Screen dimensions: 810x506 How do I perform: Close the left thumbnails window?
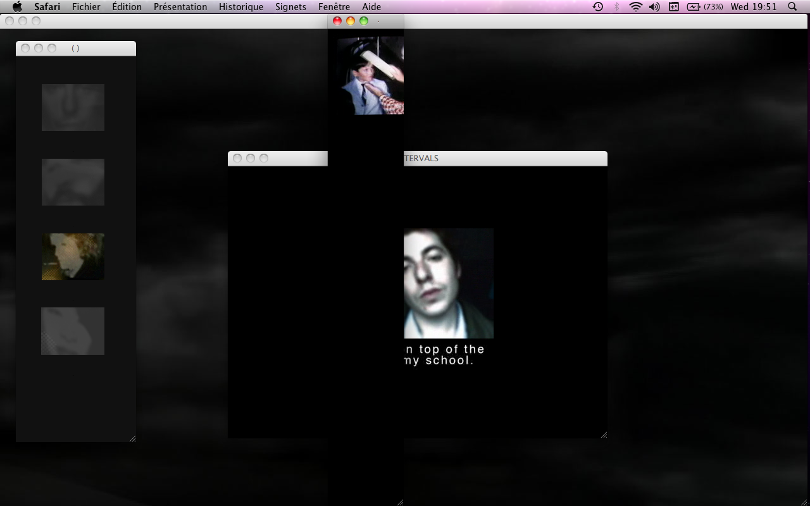point(25,48)
